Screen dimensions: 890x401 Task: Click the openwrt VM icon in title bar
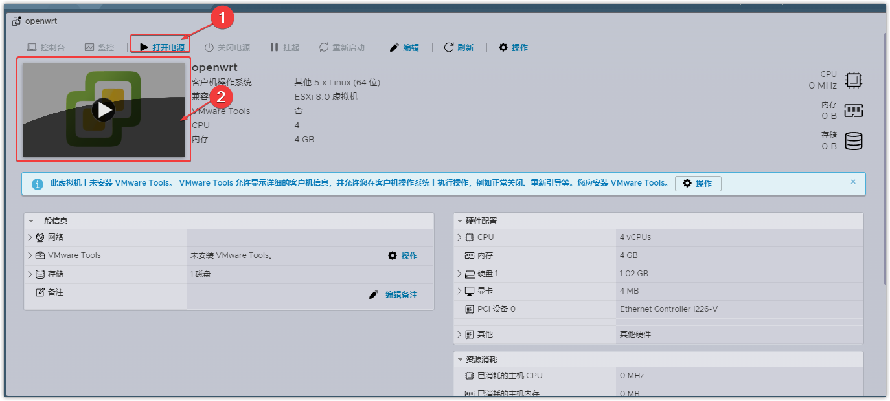[x=17, y=21]
